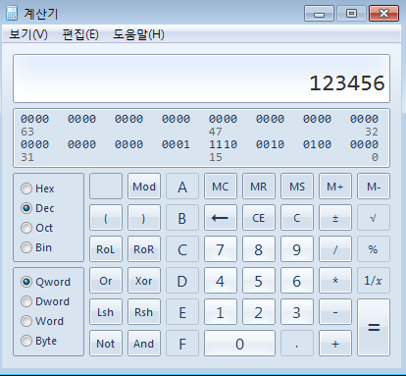Click the square root button

[x=374, y=218]
